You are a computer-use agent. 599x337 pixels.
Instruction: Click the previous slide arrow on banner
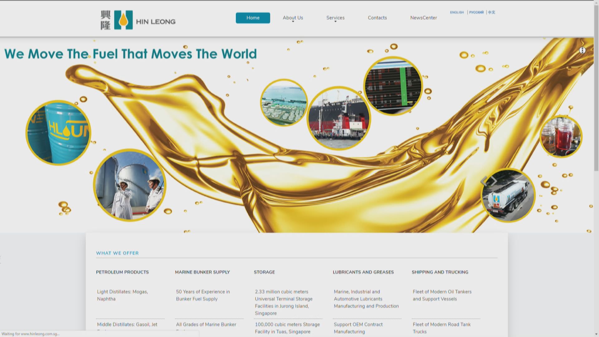tap(484, 181)
